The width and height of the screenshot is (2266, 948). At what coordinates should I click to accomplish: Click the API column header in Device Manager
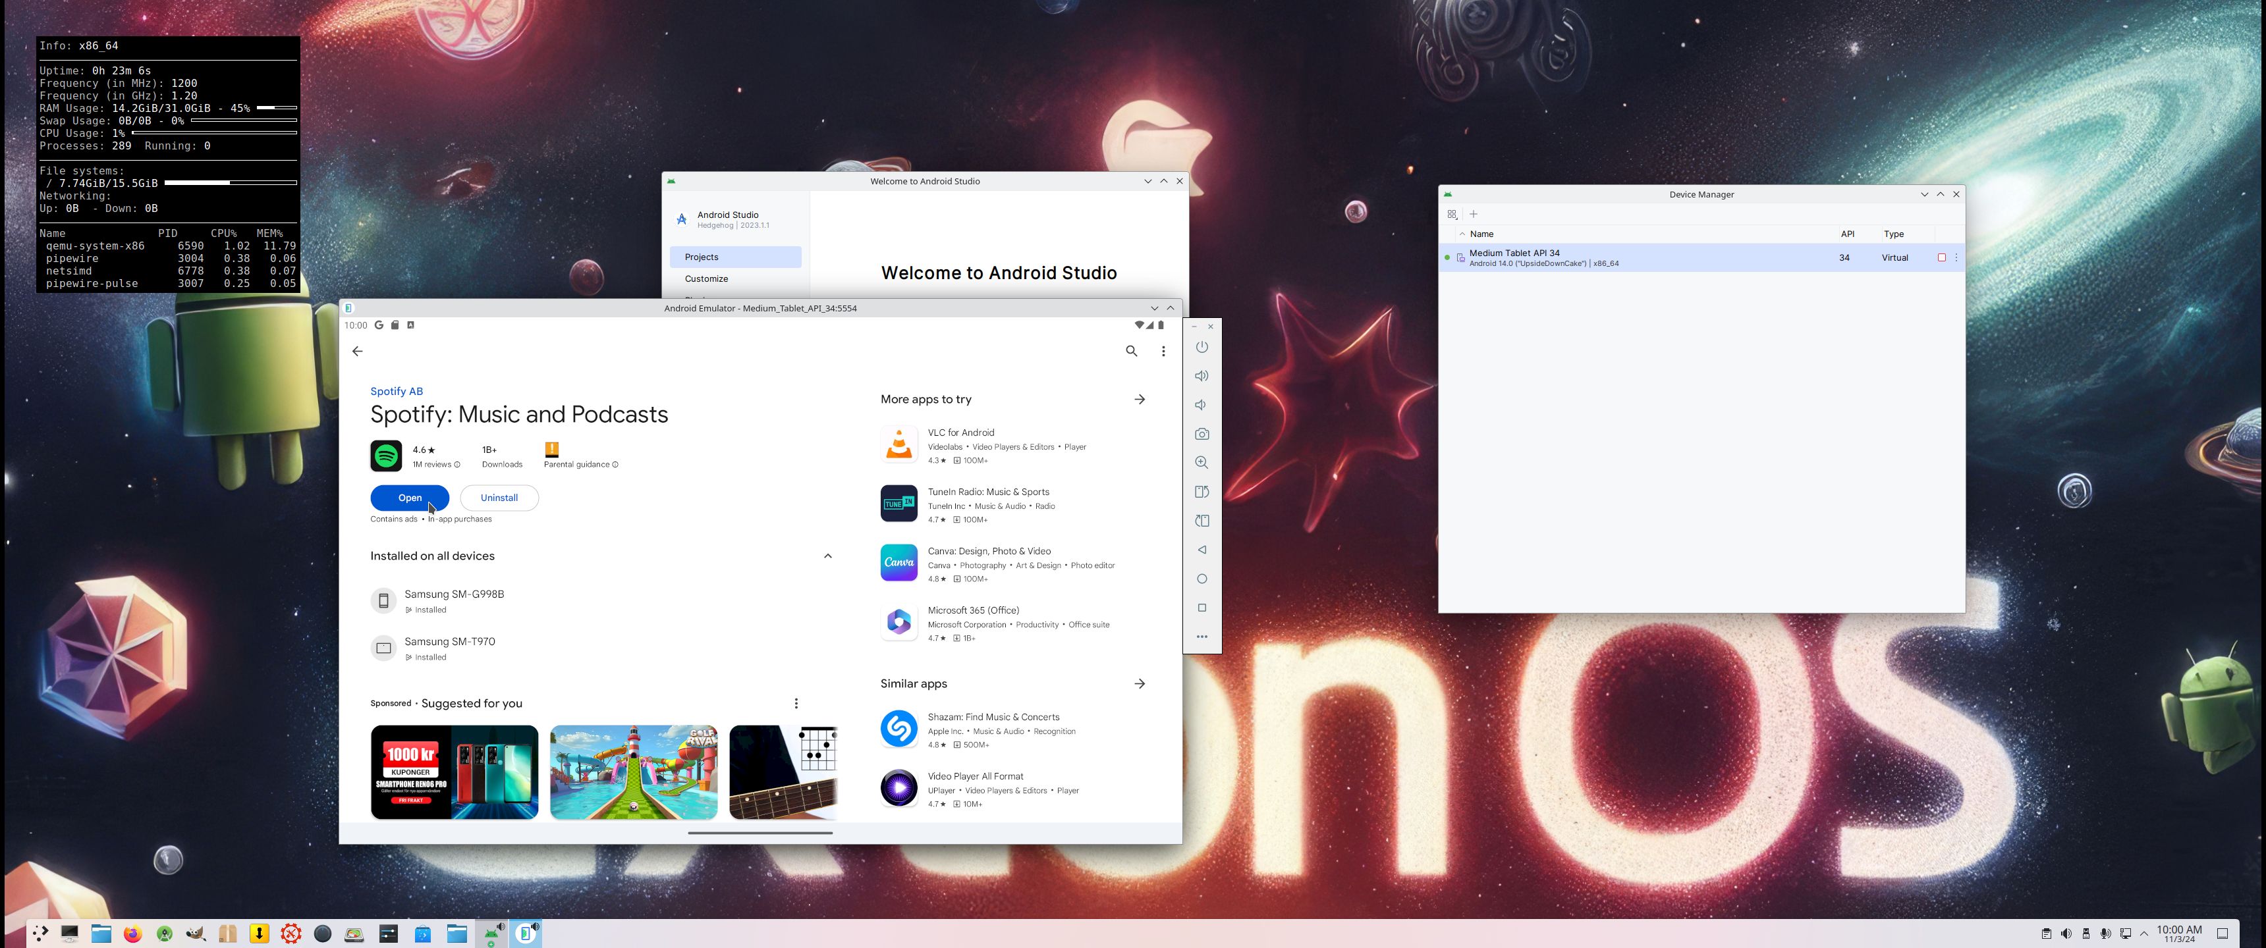(x=1847, y=234)
